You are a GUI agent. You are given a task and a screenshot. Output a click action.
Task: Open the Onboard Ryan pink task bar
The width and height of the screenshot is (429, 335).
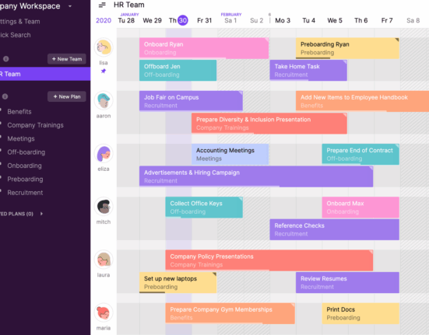coord(204,48)
